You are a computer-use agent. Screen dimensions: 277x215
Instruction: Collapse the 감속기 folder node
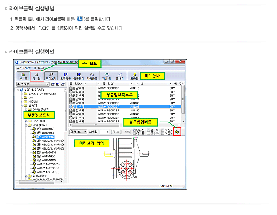tap(22, 105)
